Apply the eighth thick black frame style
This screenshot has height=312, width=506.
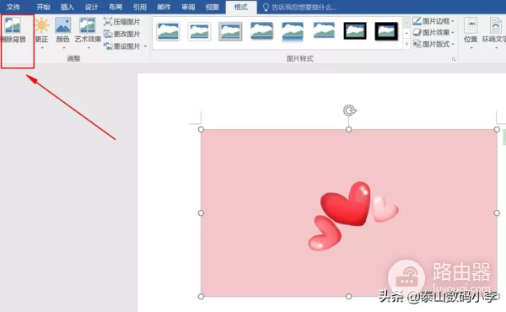(386, 31)
